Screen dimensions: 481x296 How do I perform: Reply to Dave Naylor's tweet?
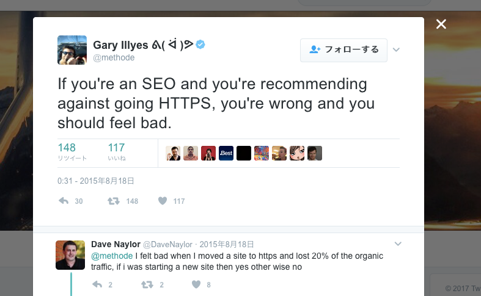click(x=97, y=284)
